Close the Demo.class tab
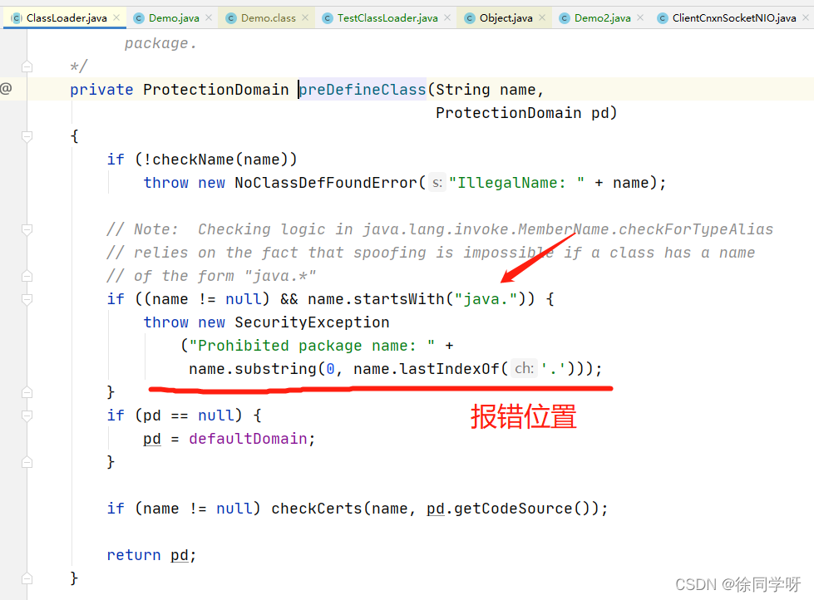Viewport: 814px width, 600px height. (305, 17)
